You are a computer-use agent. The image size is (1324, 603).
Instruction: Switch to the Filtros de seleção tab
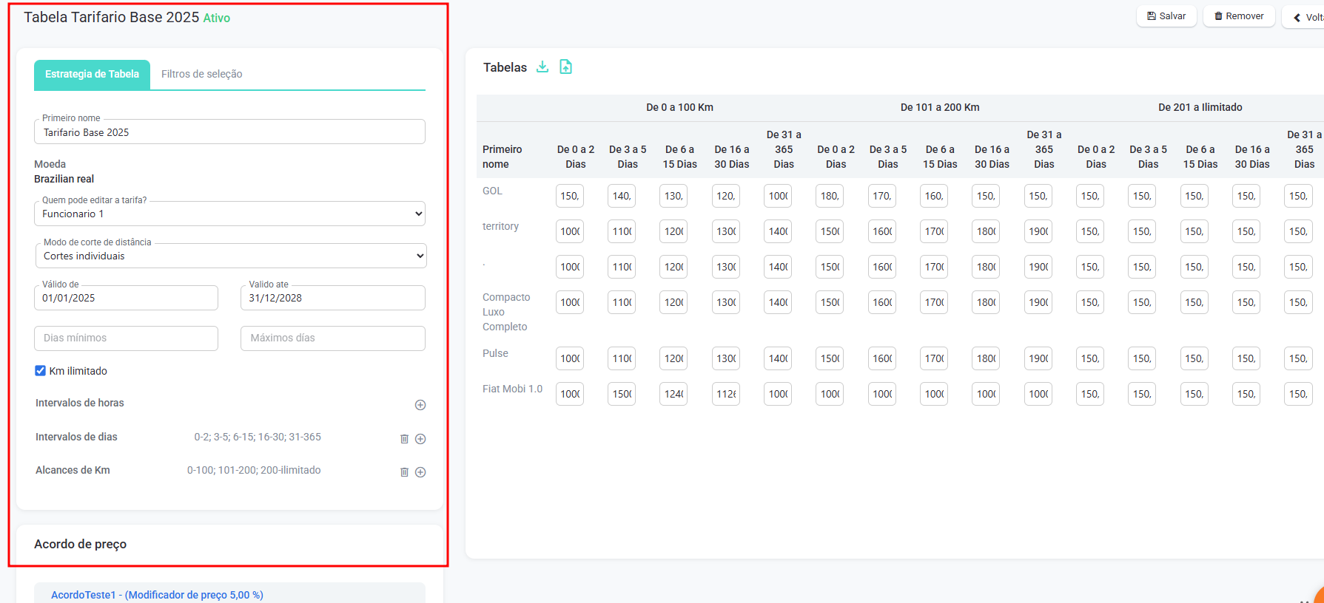(201, 74)
